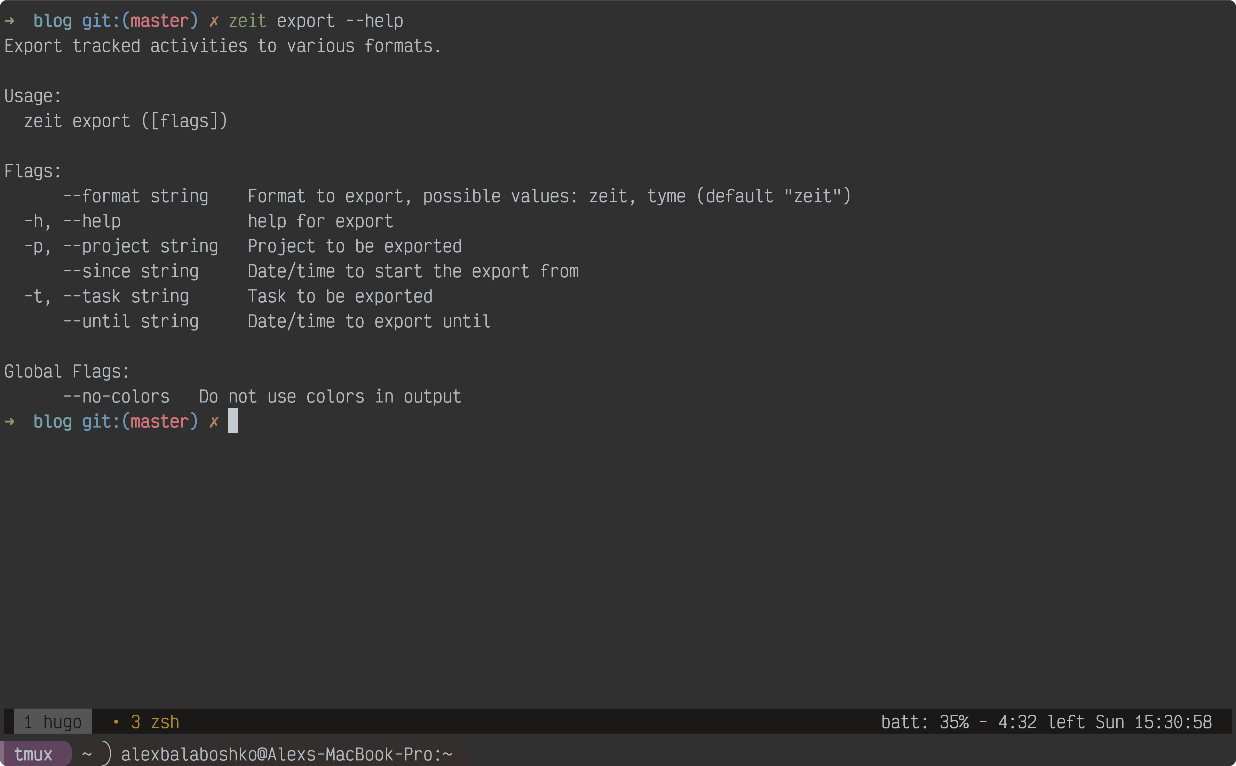Screen dimensions: 1236x766
Task: Click the battery percentage in status bar
Action: 954,721
